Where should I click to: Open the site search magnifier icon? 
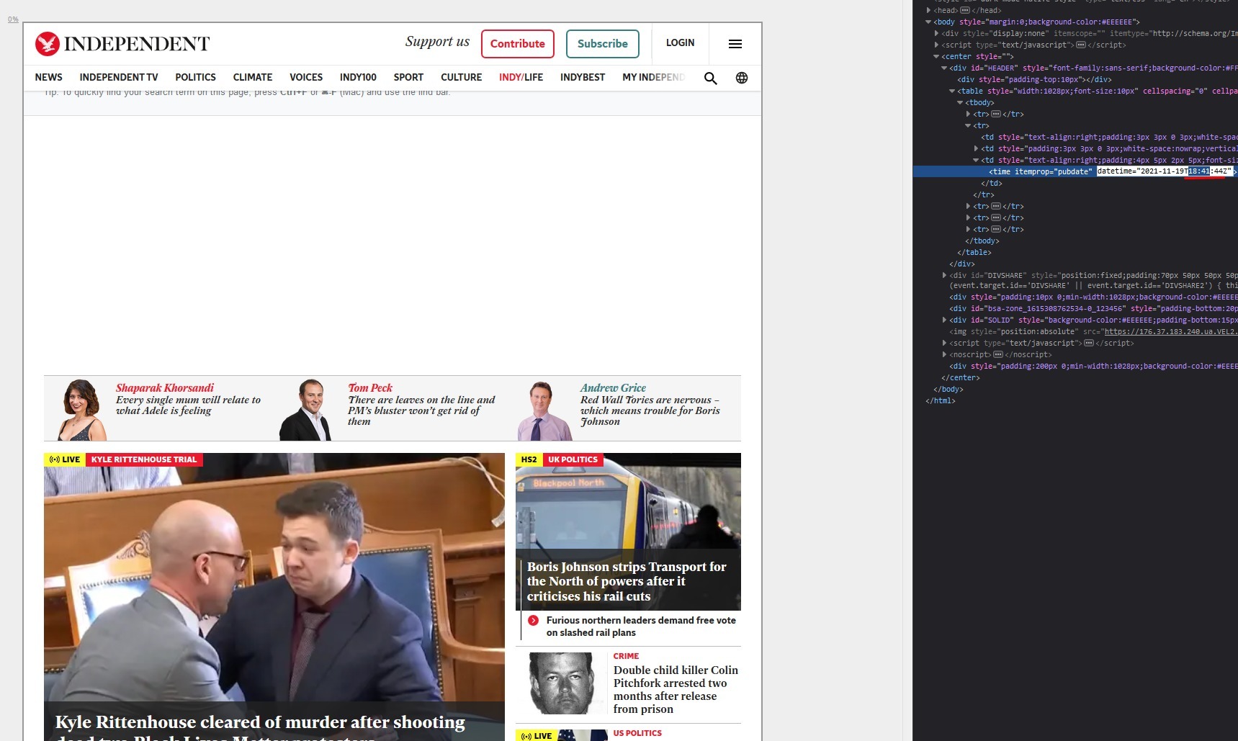pos(710,78)
